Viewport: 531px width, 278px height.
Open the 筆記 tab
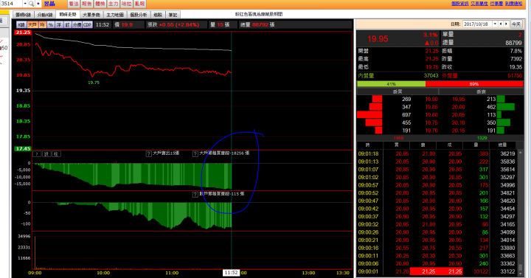coord(173,15)
